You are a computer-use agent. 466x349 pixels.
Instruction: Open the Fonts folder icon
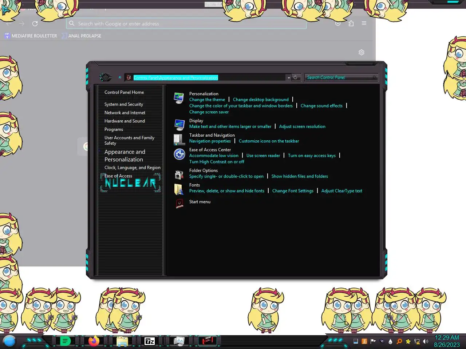tap(179, 189)
